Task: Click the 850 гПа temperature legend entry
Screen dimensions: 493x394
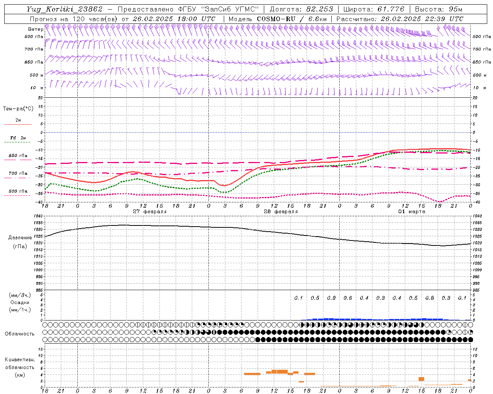Action: (18, 156)
